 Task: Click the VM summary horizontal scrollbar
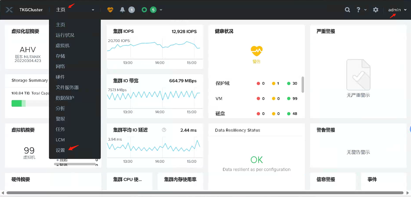[75, 164]
